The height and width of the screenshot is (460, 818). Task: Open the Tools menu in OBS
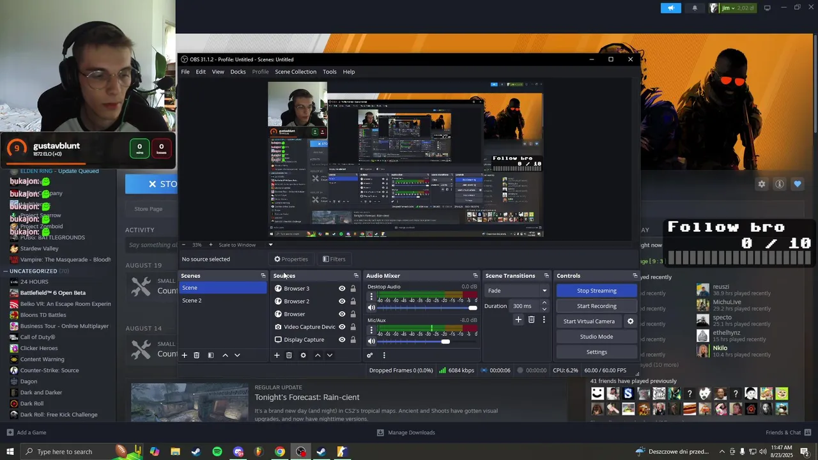[x=329, y=72]
